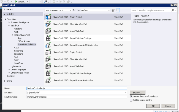Confirm with the OK button
Screen dimensions: 179x112
pyautogui.click(x=153, y=106)
